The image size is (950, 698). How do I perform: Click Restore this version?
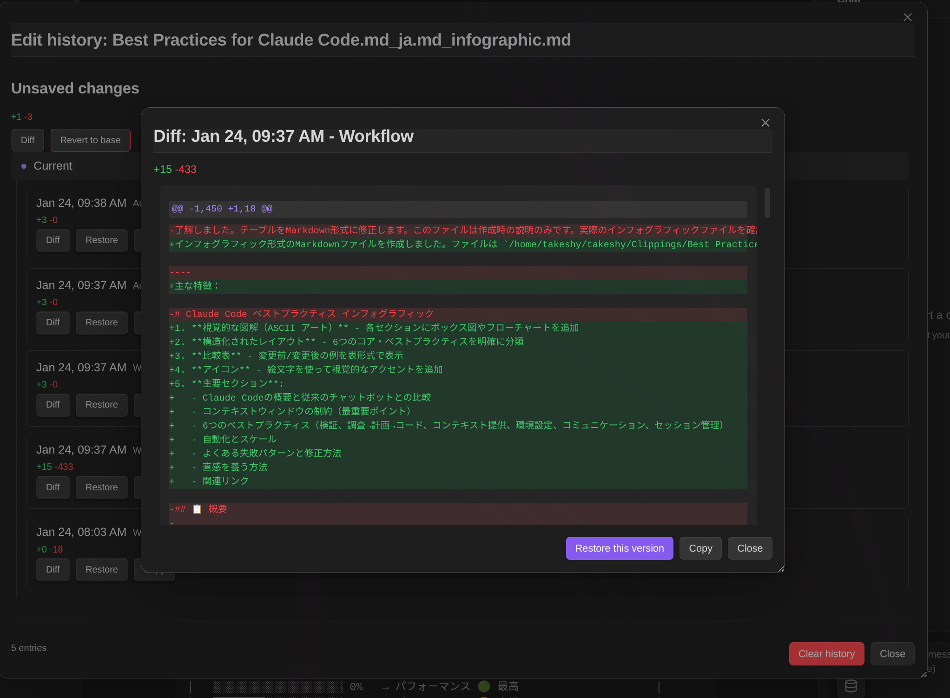[619, 548]
